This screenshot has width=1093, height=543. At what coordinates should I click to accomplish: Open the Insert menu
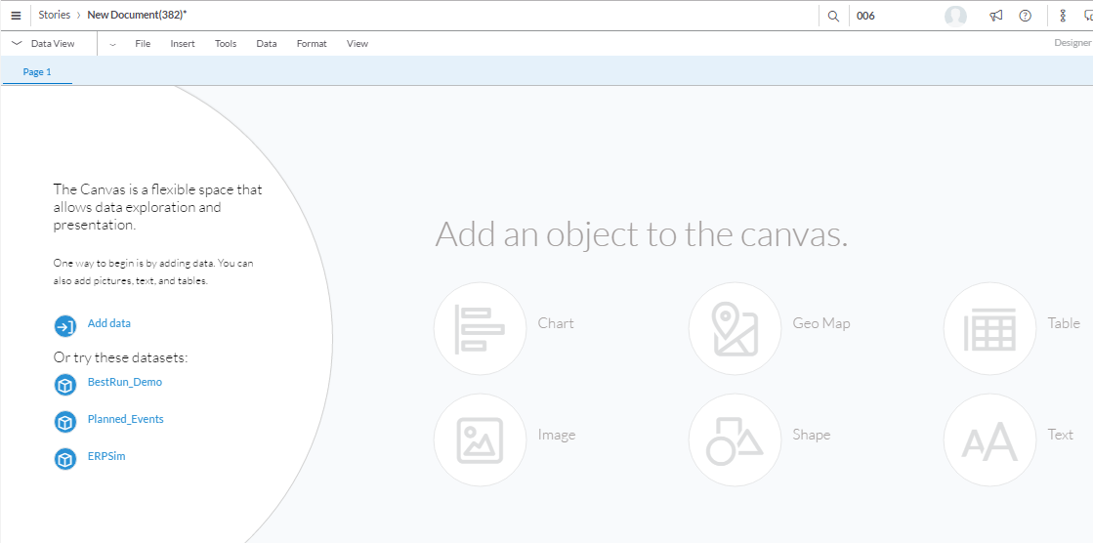tap(183, 44)
